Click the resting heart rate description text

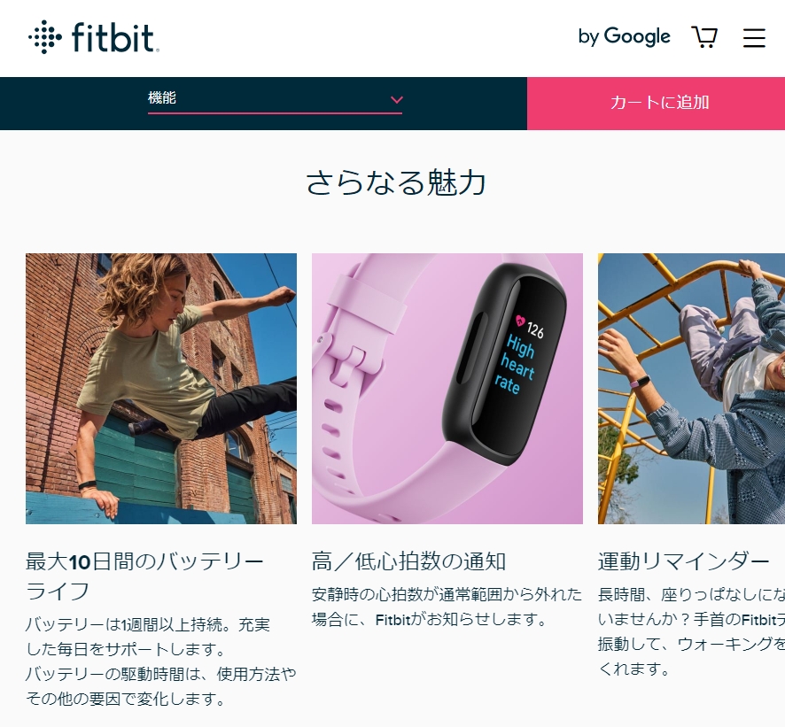point(447,607)
